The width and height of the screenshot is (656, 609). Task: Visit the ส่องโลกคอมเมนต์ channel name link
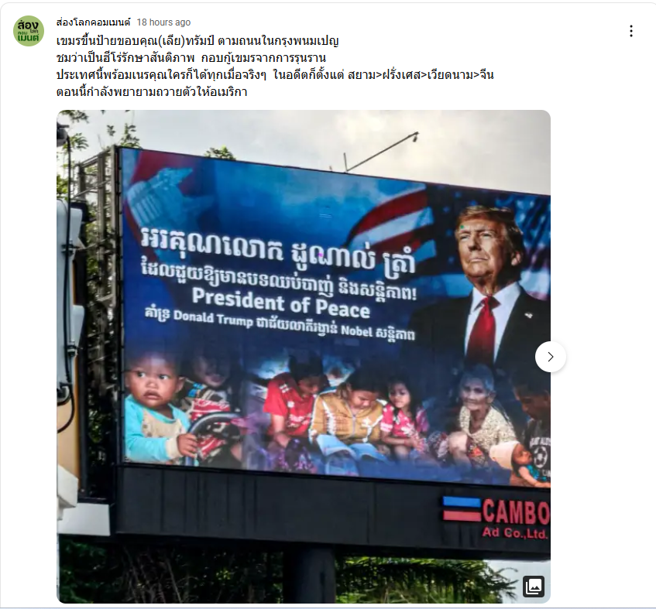[93, 22]
